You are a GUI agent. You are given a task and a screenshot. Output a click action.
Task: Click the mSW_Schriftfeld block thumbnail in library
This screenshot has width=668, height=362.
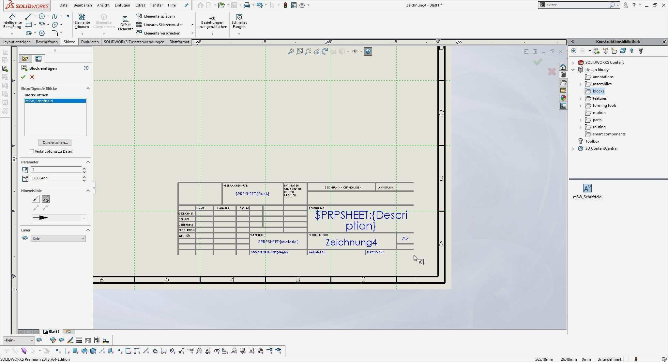[587, 188]
